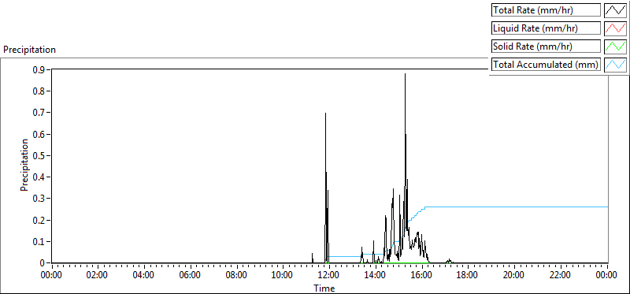Select the Liquid Rate (mm/hr) legend label
Viewport: 630px width, 294px height.
pos(546,28)
